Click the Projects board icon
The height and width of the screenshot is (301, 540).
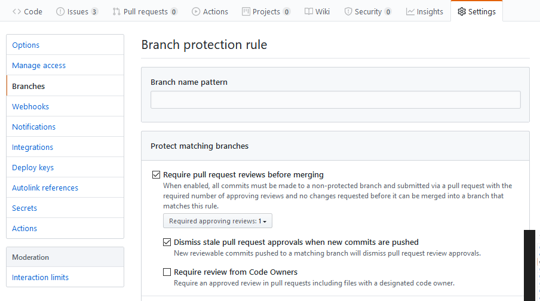point(246,11)
